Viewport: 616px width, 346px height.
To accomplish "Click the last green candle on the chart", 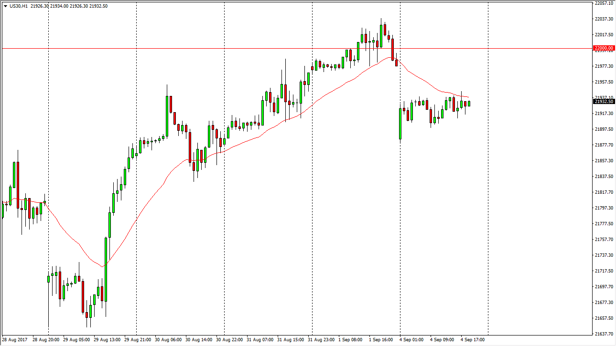I will point(469,103).
